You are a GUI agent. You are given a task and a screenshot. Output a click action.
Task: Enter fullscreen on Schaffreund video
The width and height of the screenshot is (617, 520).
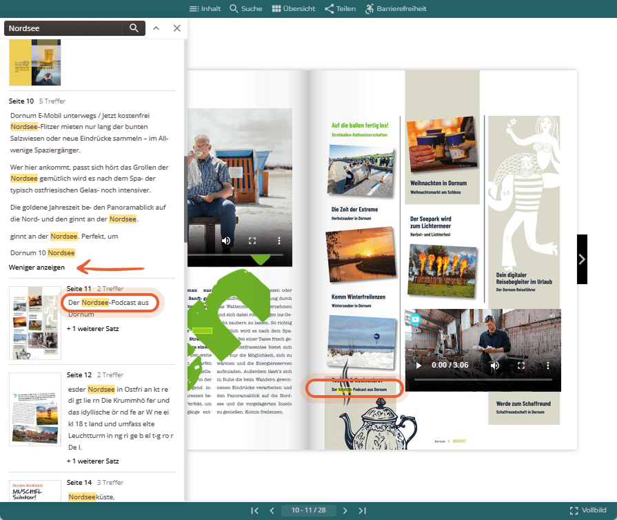(x=521, y=366)
